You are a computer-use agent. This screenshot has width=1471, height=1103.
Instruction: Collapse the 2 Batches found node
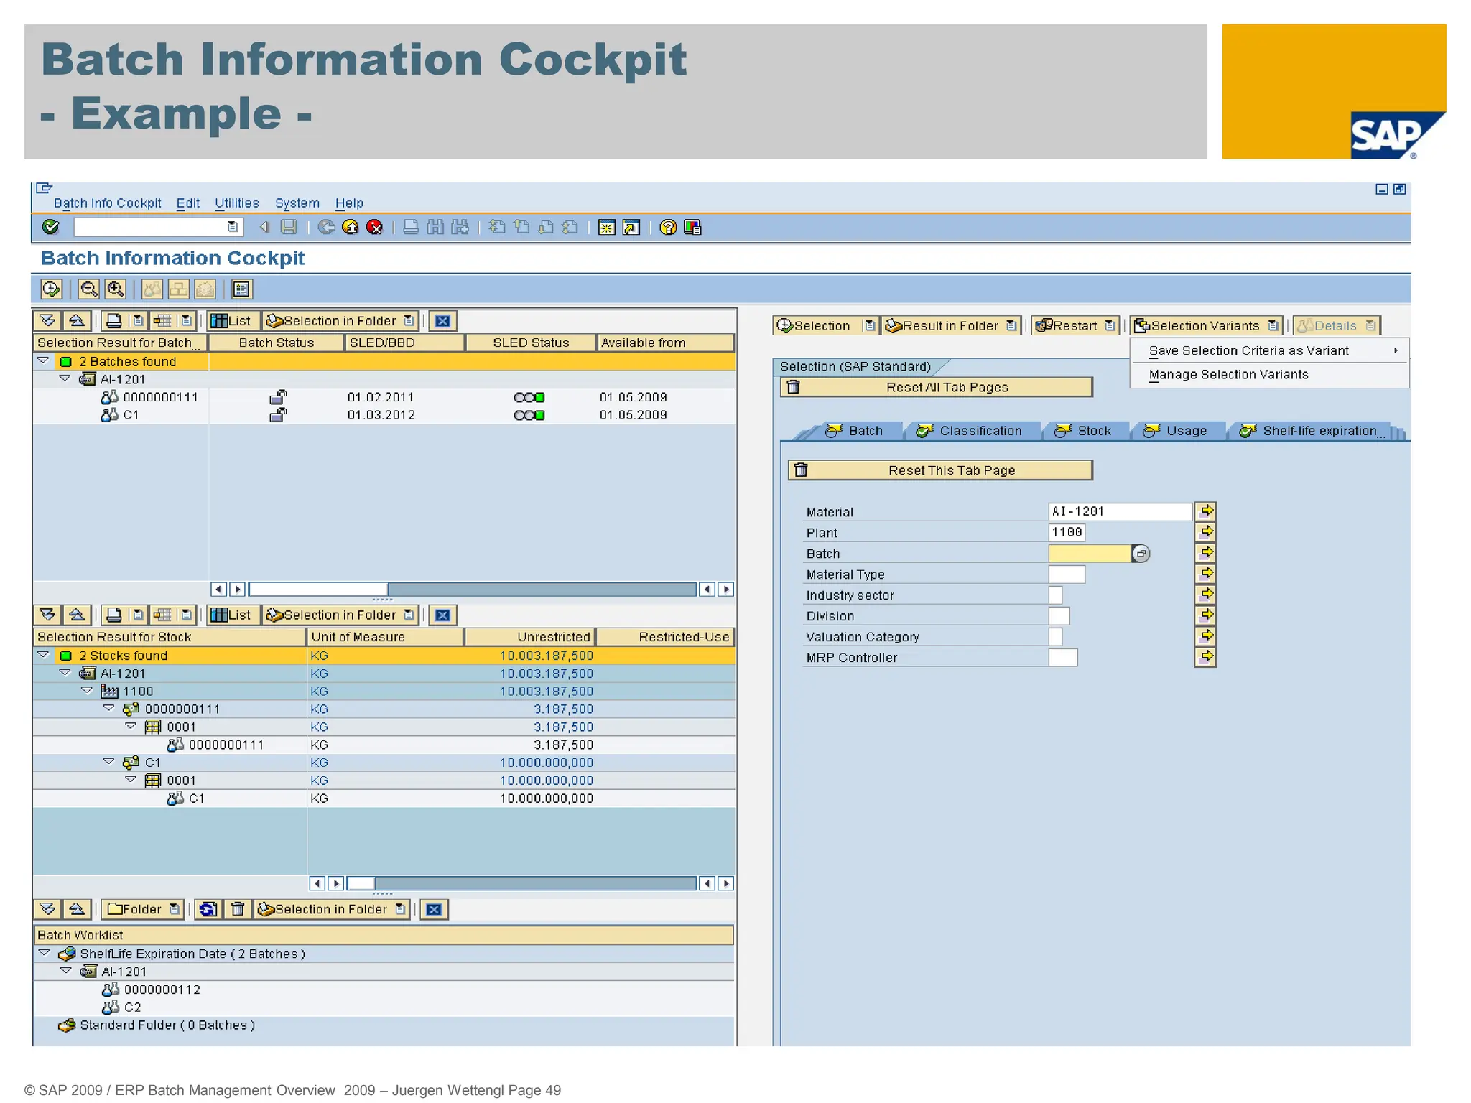pyautogui.click(x=43, y=360)
